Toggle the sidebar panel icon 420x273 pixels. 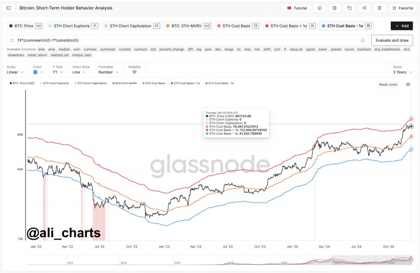click(9, 8)
